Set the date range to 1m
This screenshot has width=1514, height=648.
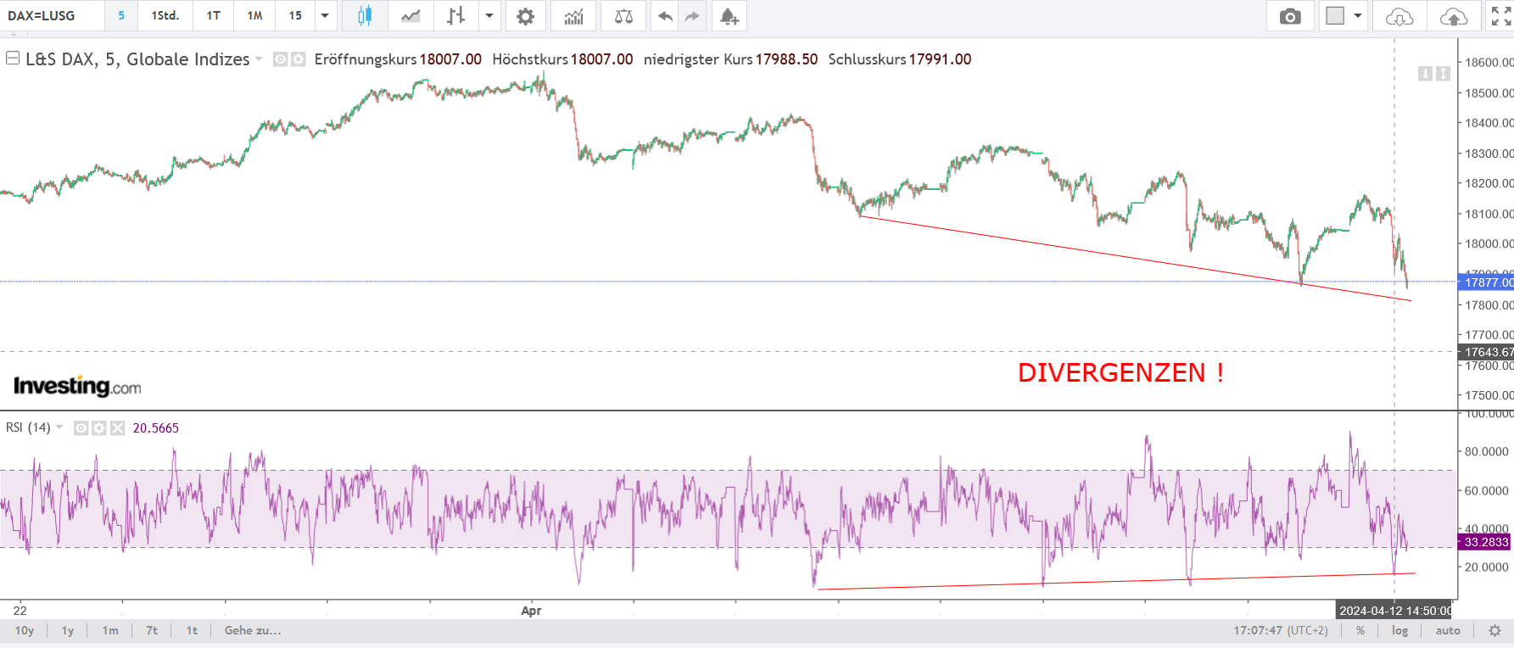(x=110, y=630)
